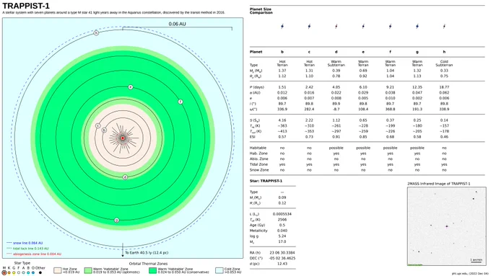Open the 2MASS infrared image thumbnail
Screen dimensions: 491x276
point(447,226)
